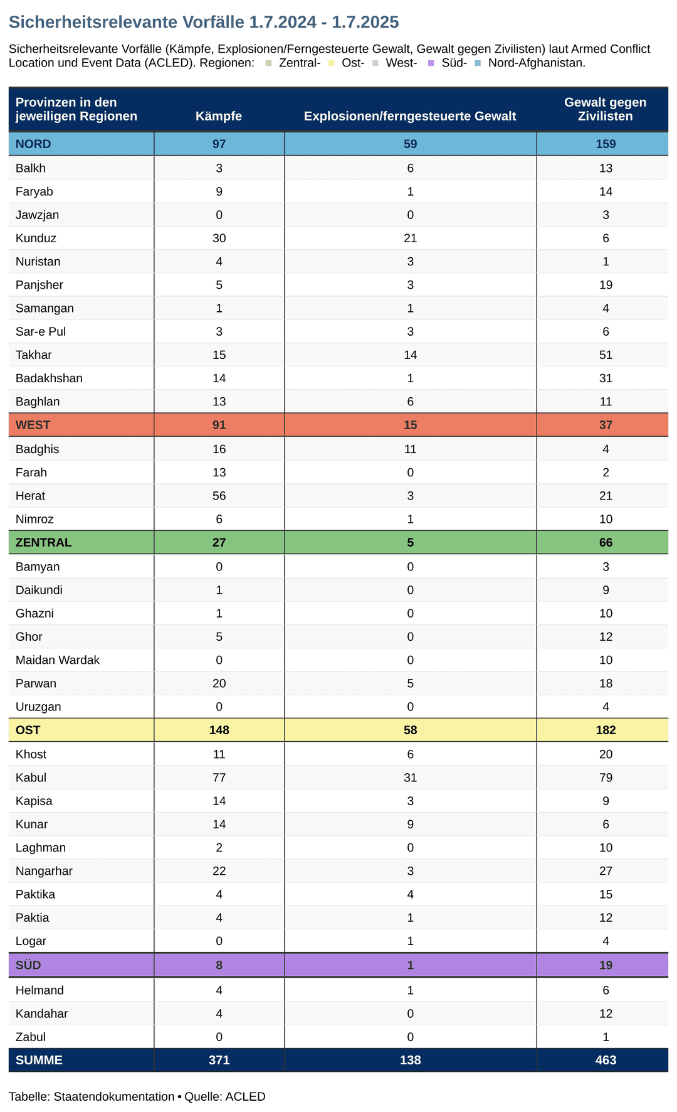Click the Zentral legend color square
This screenshot has height=1112, width=677.
click(x=268, y=63)
